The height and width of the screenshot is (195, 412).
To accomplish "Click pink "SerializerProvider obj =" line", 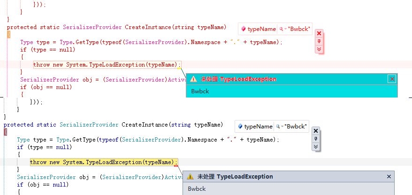I will click(x=103, y=80).
